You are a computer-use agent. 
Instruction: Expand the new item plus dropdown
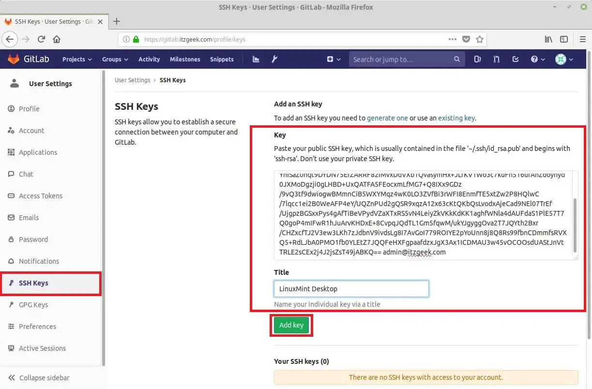(334, 59)
